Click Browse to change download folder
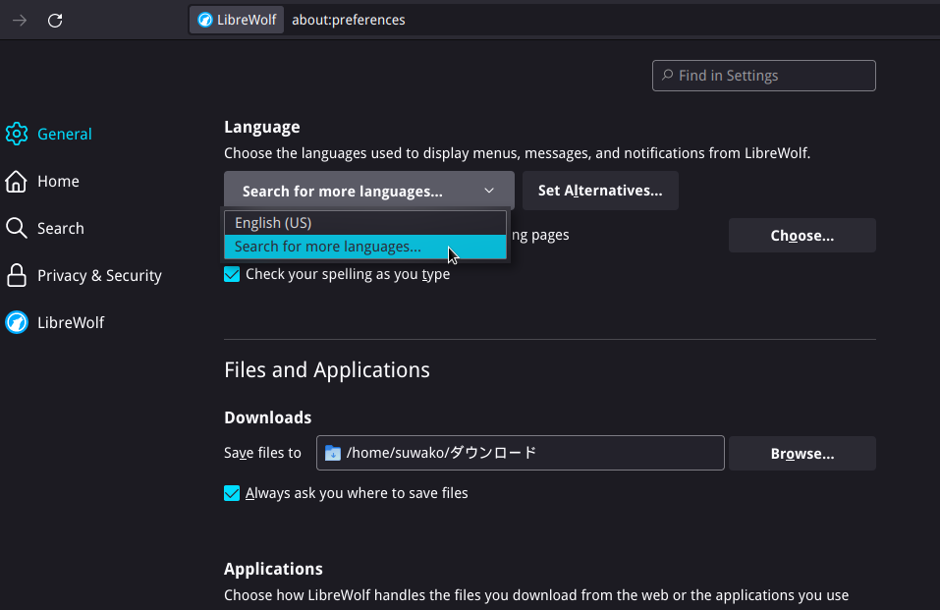Viewport: 940px width, 610px height. click(802, 454)
